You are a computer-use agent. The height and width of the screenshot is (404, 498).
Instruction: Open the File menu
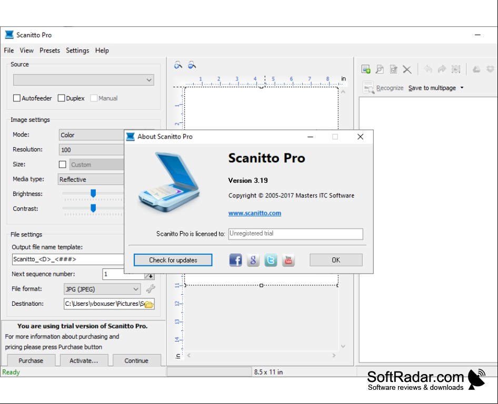(x=9, y=50)
